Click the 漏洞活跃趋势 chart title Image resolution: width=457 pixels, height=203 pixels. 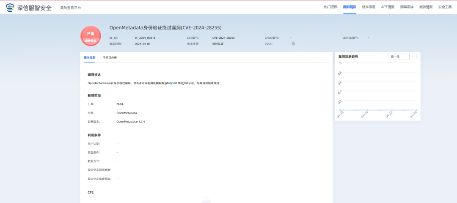[x=348, y=57]
